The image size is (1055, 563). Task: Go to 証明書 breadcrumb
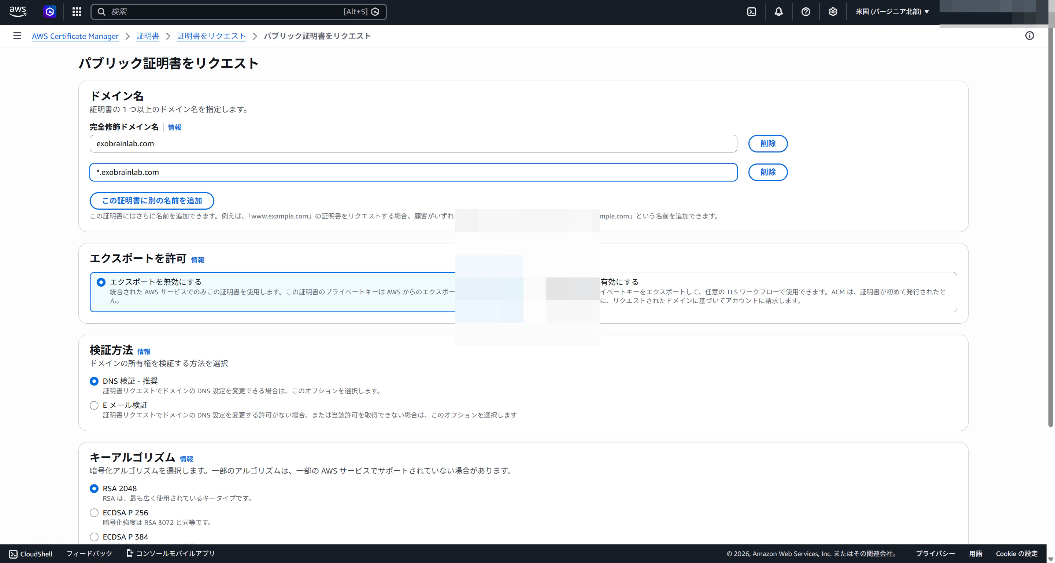pos(147,36)
